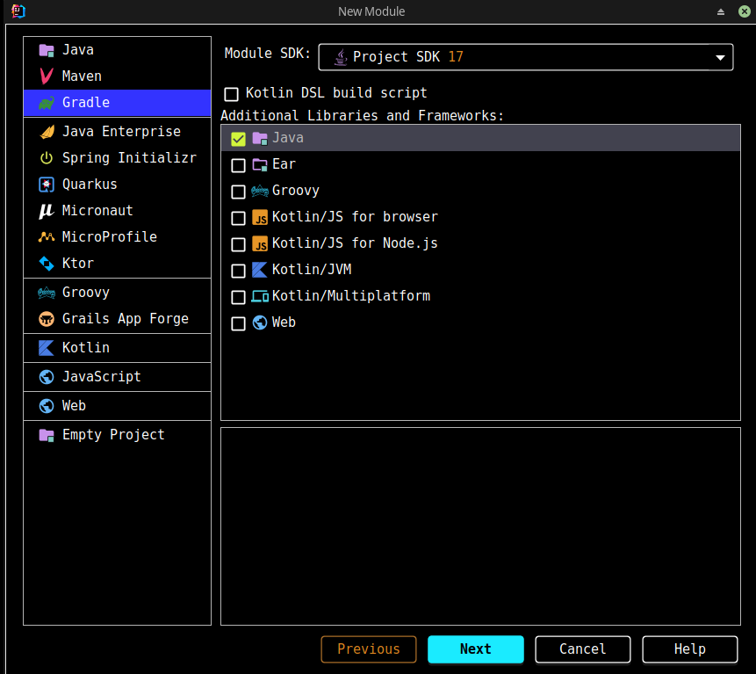The image size is (756, 674).
Task: Click the MicroProfile icon in sidebar
Action: (47, 237)
